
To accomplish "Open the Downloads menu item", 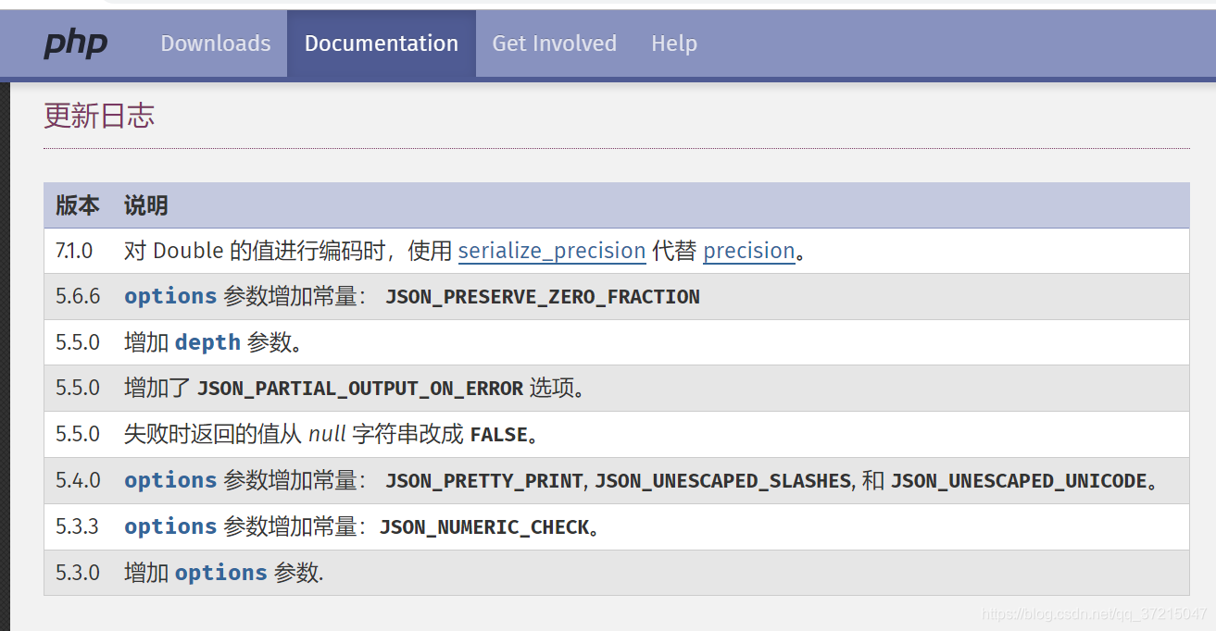I will (216, 43).
